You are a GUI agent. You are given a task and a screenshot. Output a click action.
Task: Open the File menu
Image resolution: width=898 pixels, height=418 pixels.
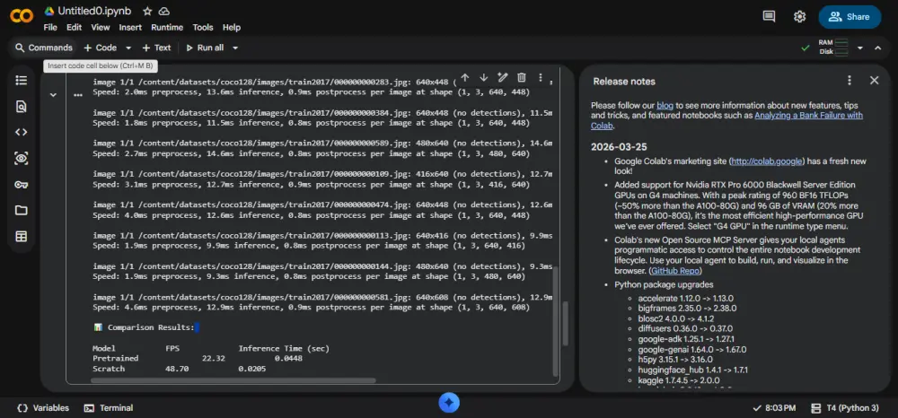point(50,28)
